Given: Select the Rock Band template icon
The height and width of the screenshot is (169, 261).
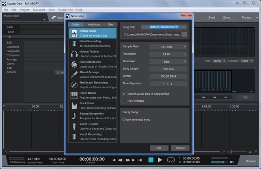Looking at the screenshot, I should [74, 105].
